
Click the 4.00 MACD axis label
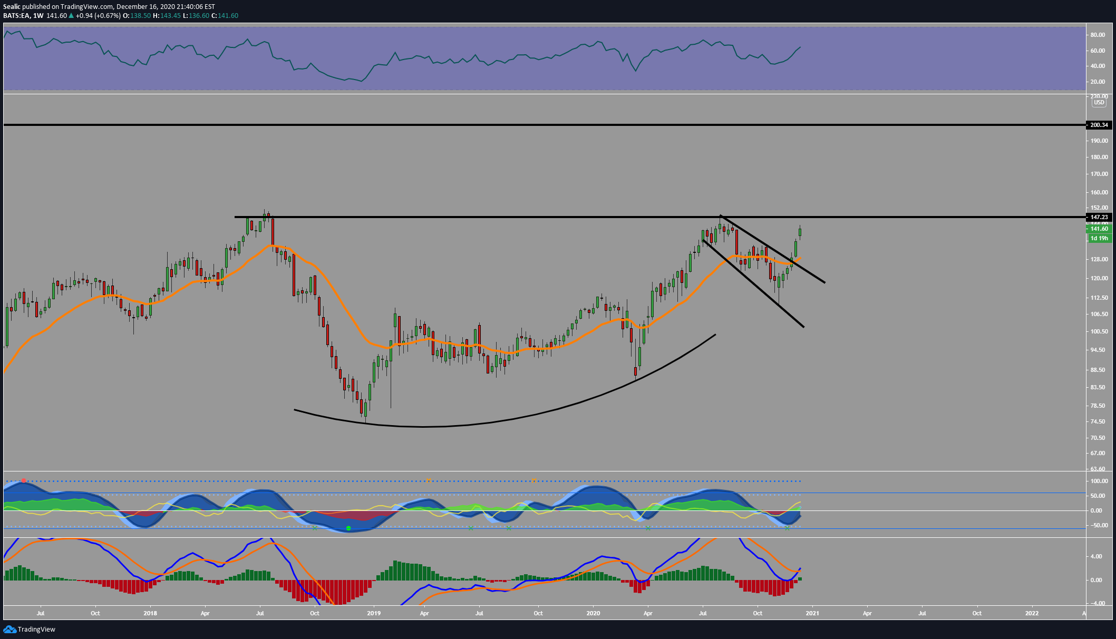[1095, 556]
